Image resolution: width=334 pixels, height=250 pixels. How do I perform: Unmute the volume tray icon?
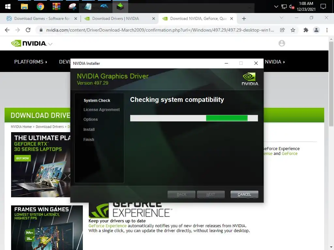coord(292,7)
